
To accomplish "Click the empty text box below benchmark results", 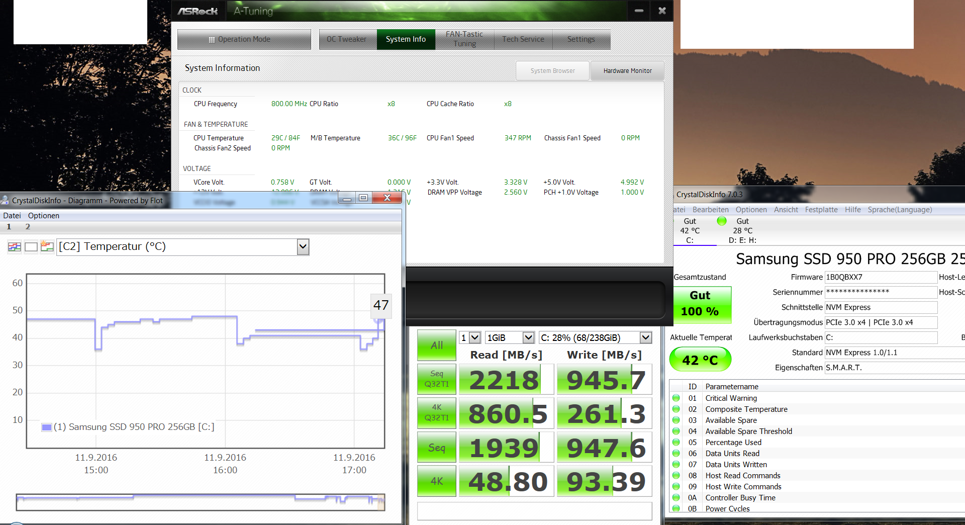I will tap(535, 511).
